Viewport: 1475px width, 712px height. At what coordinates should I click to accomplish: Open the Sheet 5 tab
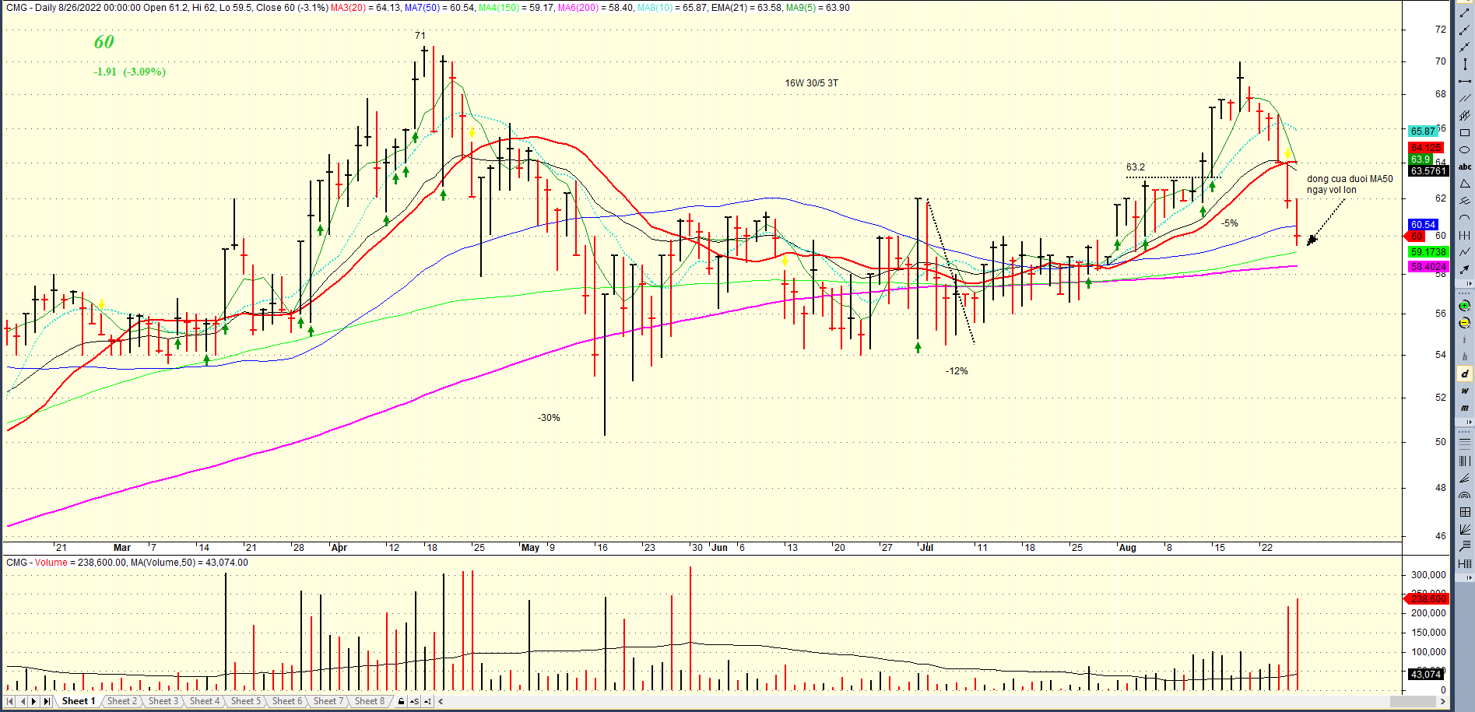point(245,702)
